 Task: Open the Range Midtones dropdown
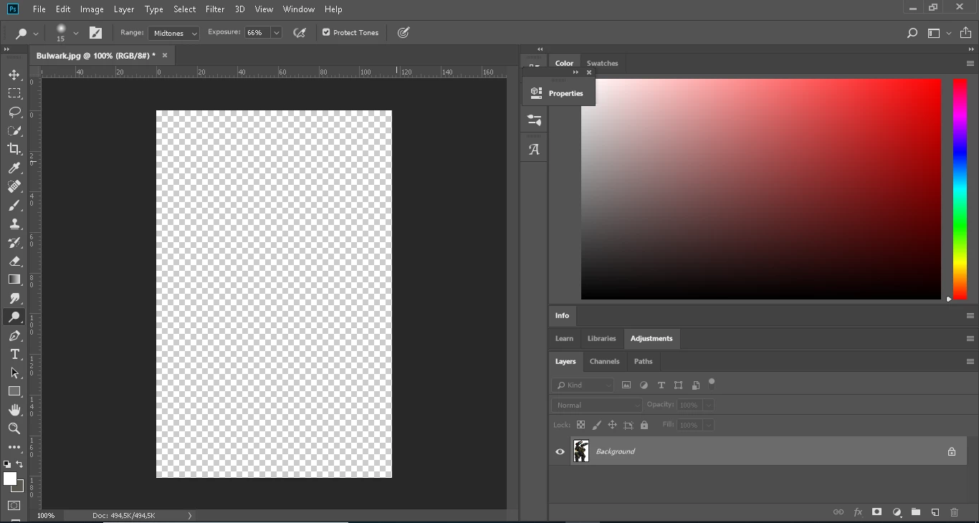[x=173, y=33]
